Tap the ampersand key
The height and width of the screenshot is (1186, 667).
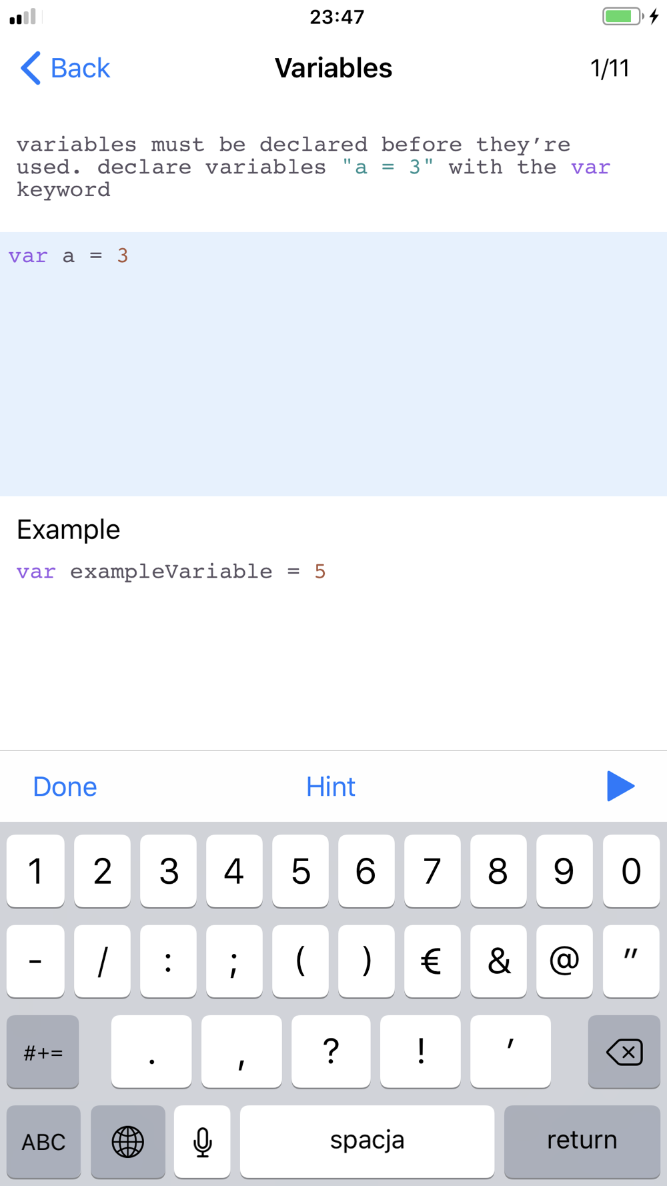[x=498, y=961]
